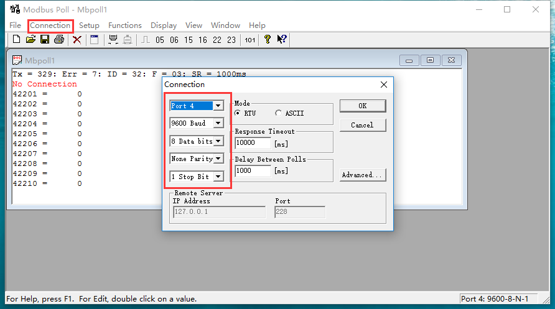Open the Help menu
Viewport: 555px width, 309px height.
click(257, 25)
